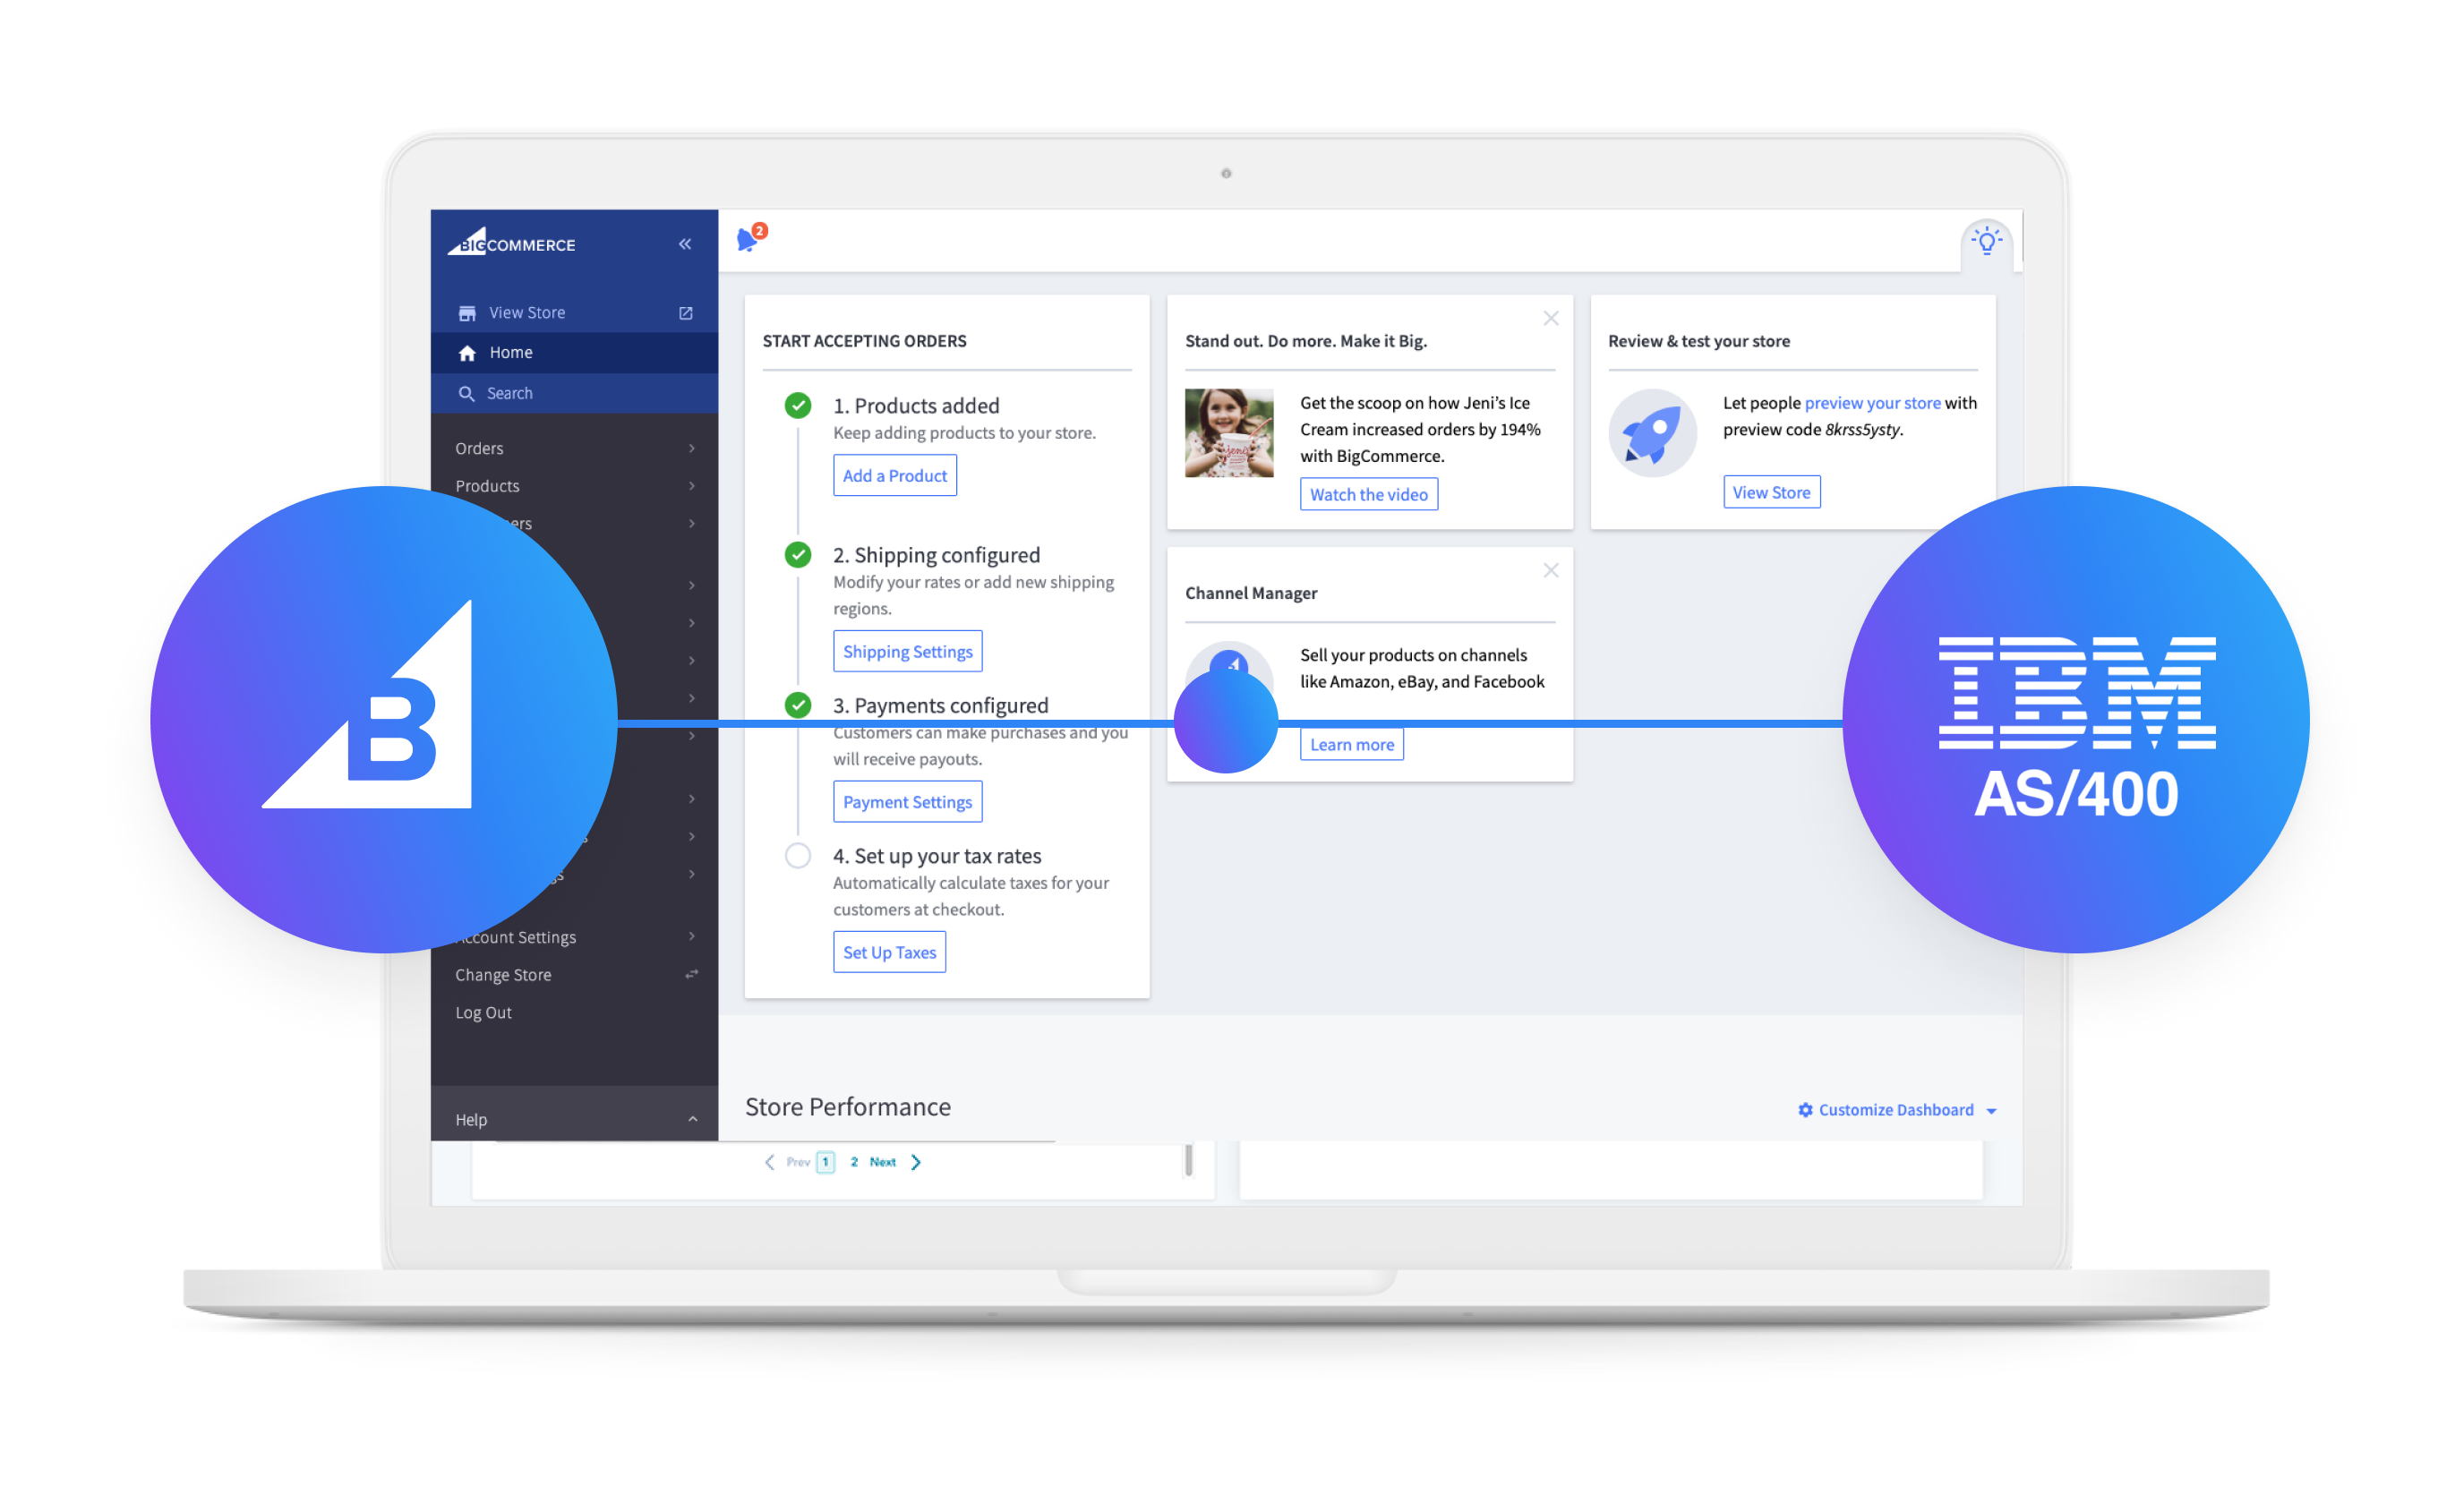Click the View Store storefront icon

(x=467, y=313)
